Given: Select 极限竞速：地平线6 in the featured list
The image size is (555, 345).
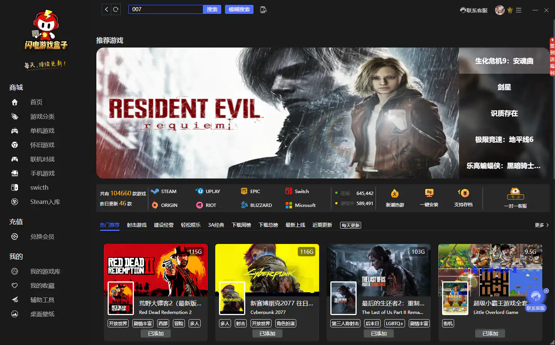Looking at the screenshot, I should [504, 140].
